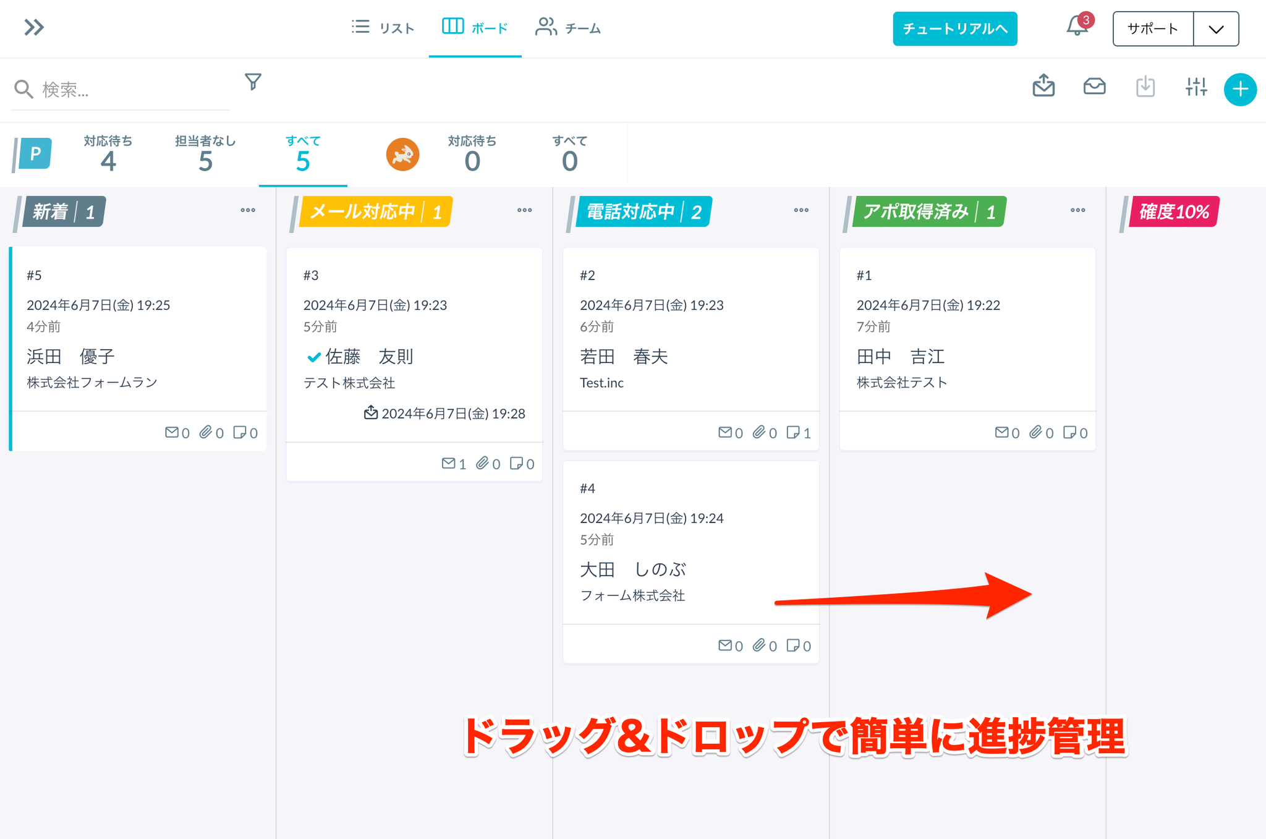Click the サポート button
Screen dimensions: 1266x839
click(1153, 29)
